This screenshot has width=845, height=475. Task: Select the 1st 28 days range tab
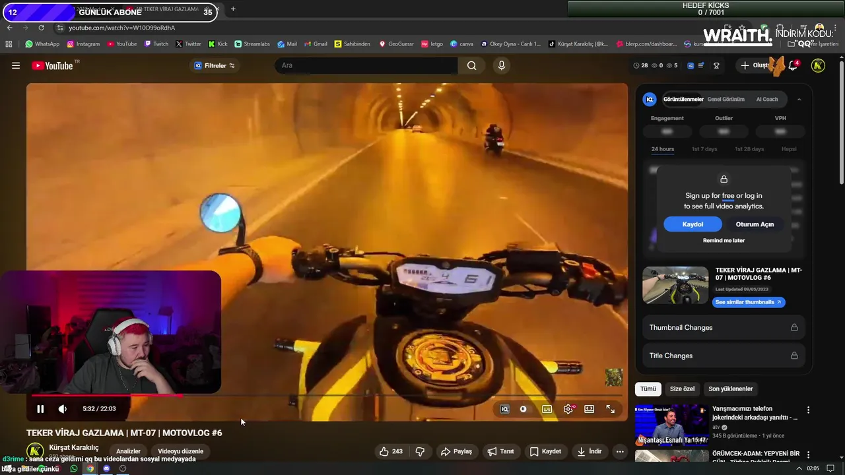[x=749, y=149]
